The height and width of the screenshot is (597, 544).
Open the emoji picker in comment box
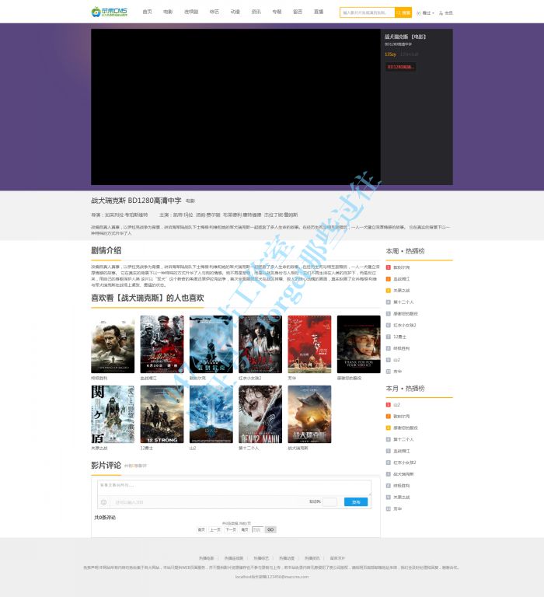pyautogui.click(x=103, y=502)
